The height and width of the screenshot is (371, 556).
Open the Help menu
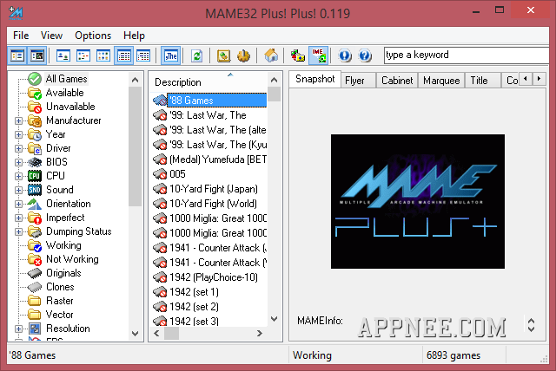pyautogui.click(x=134, y=36)
